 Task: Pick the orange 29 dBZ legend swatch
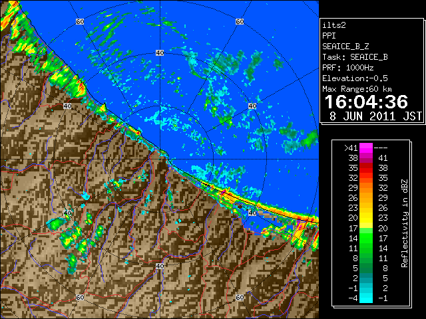365,188
